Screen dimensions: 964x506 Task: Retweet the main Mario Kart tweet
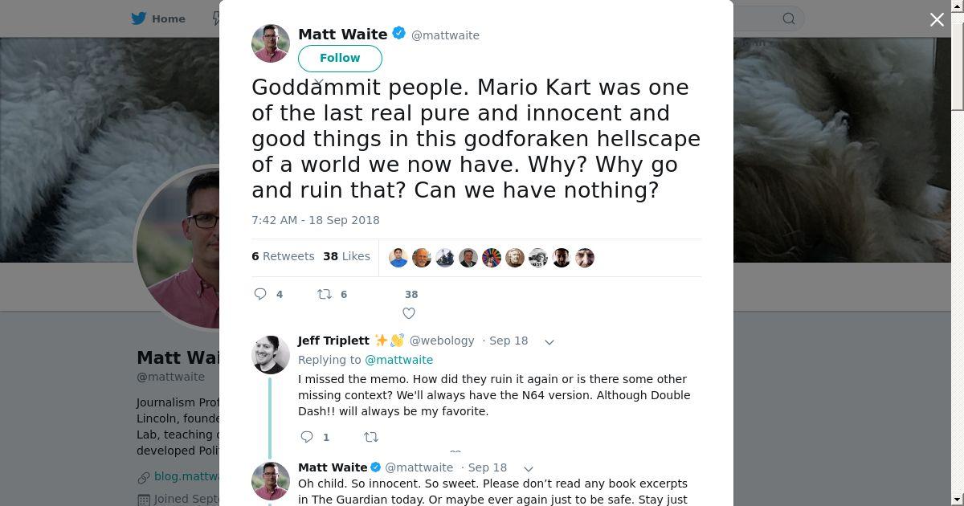click(325, 294)
